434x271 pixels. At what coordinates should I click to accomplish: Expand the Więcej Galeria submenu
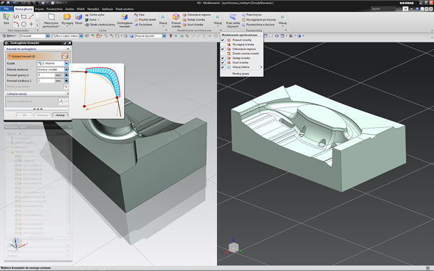coord(241,67)
